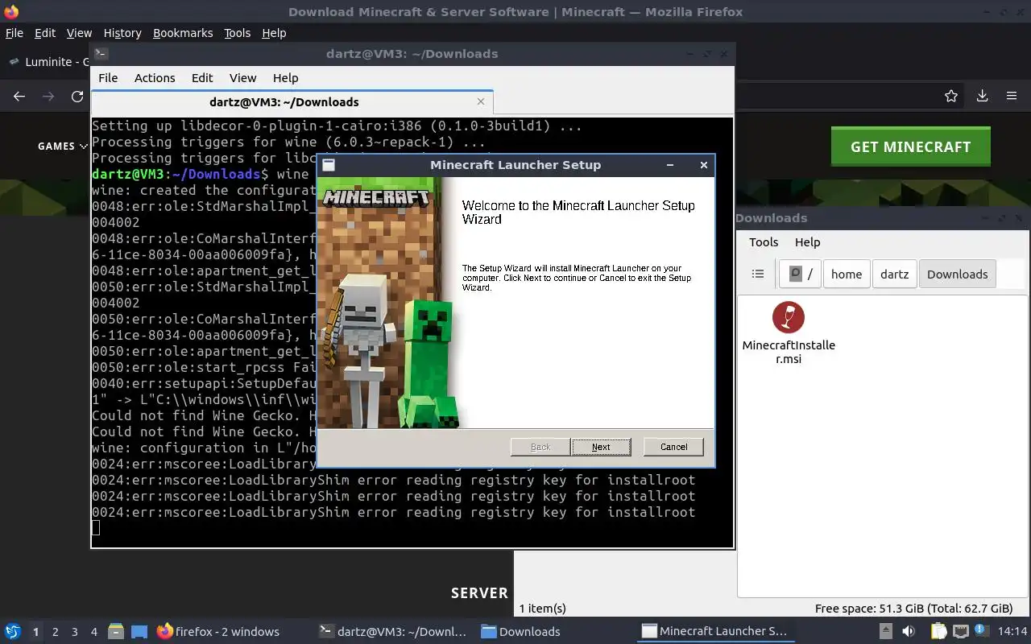Close the dartz@VM3 terminal tab

pyautogui.click(x=481, y=101)
